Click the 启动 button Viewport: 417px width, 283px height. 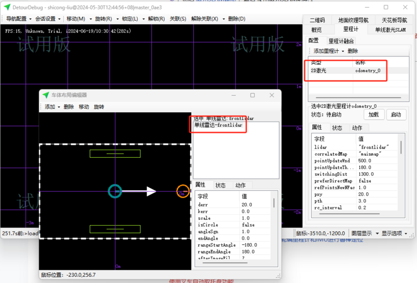[x=395, y=114]
